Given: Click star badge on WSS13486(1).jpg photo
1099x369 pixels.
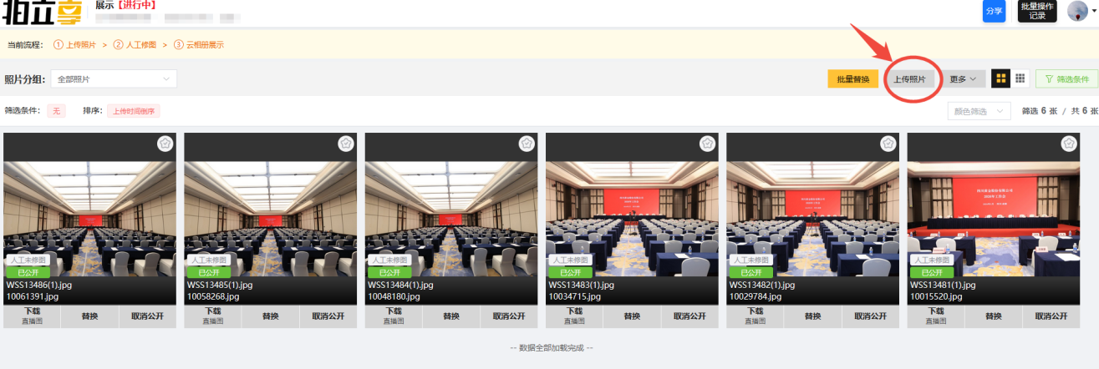Looking at the screenshot, I should 165,144.
